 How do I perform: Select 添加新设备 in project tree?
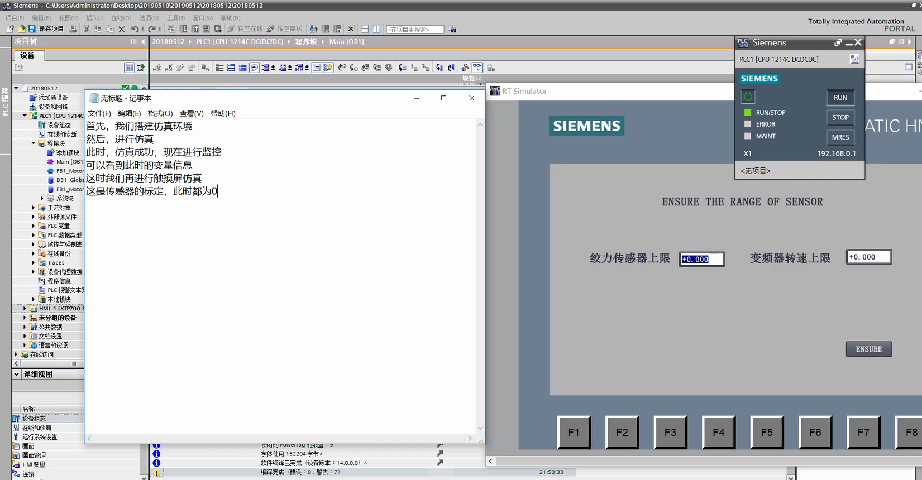click(49, 97)
